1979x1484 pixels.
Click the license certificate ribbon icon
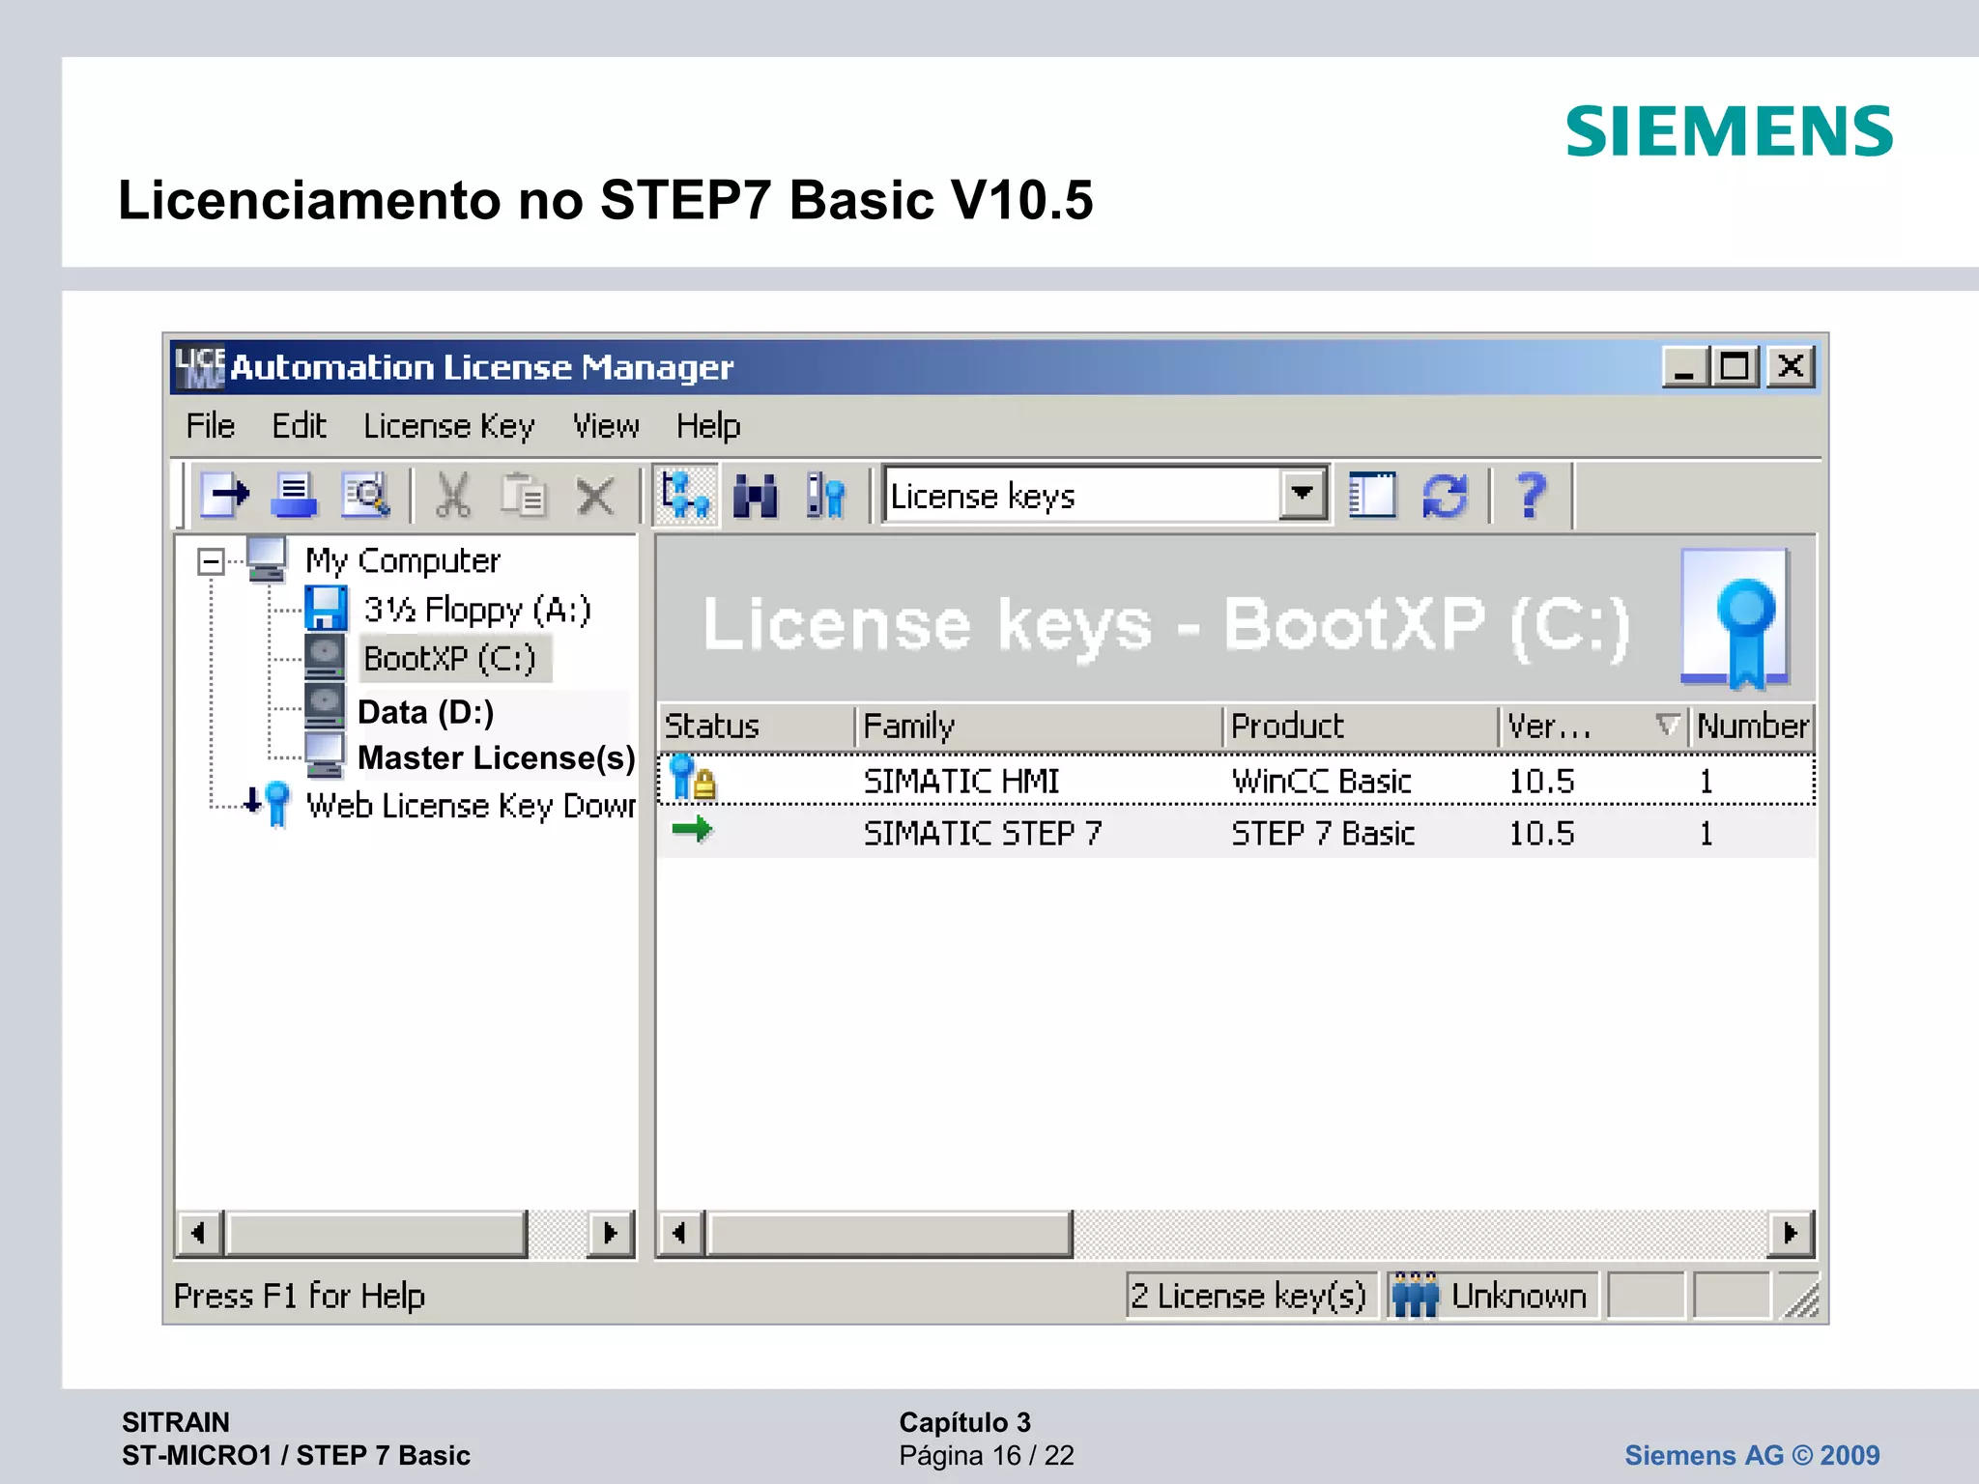tap(1736, 618)
